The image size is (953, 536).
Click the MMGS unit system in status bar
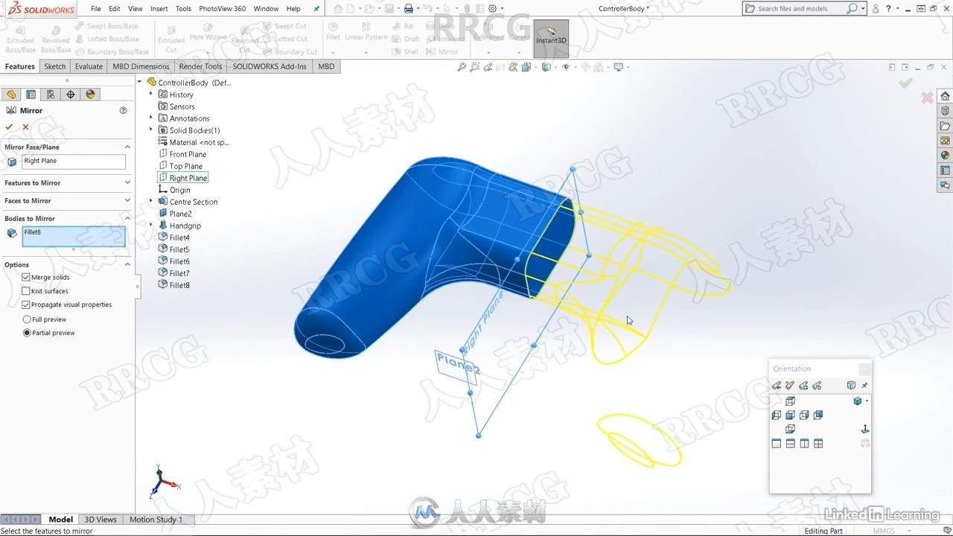(x=884, y=531)
